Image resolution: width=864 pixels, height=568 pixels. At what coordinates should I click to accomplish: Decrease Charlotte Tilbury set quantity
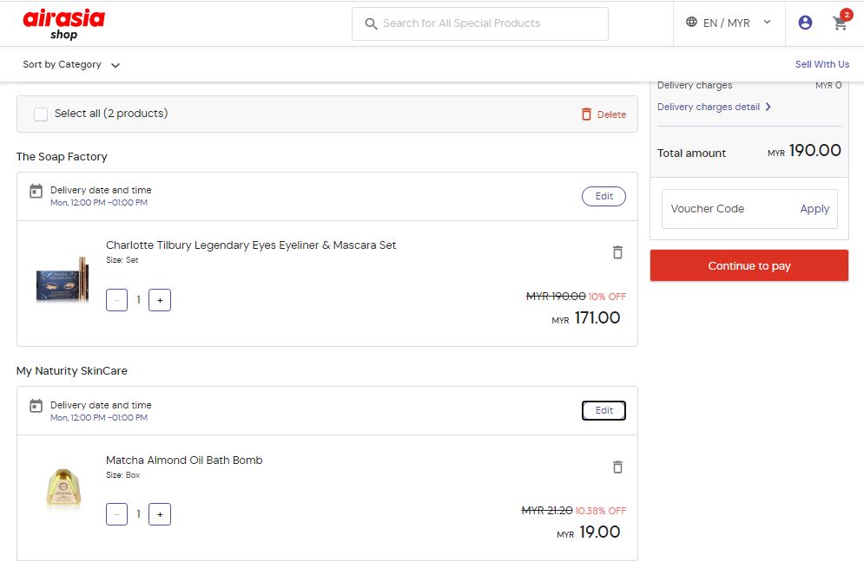(x=117, y=300)
